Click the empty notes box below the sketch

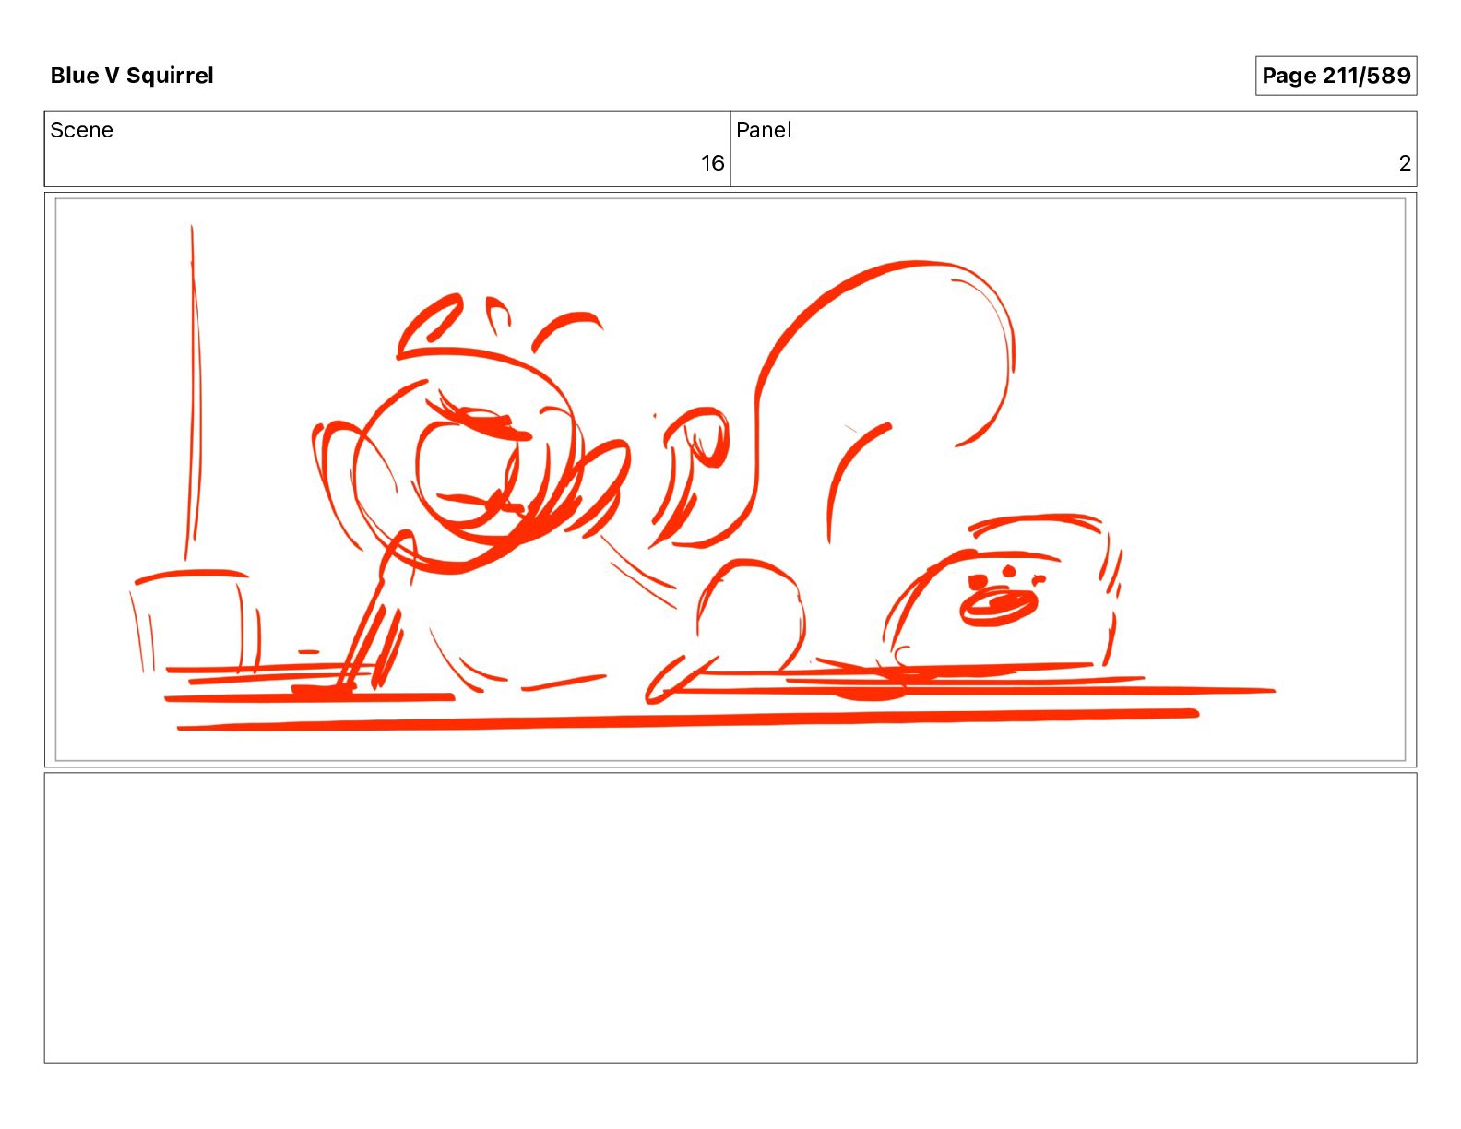(730, 918)
